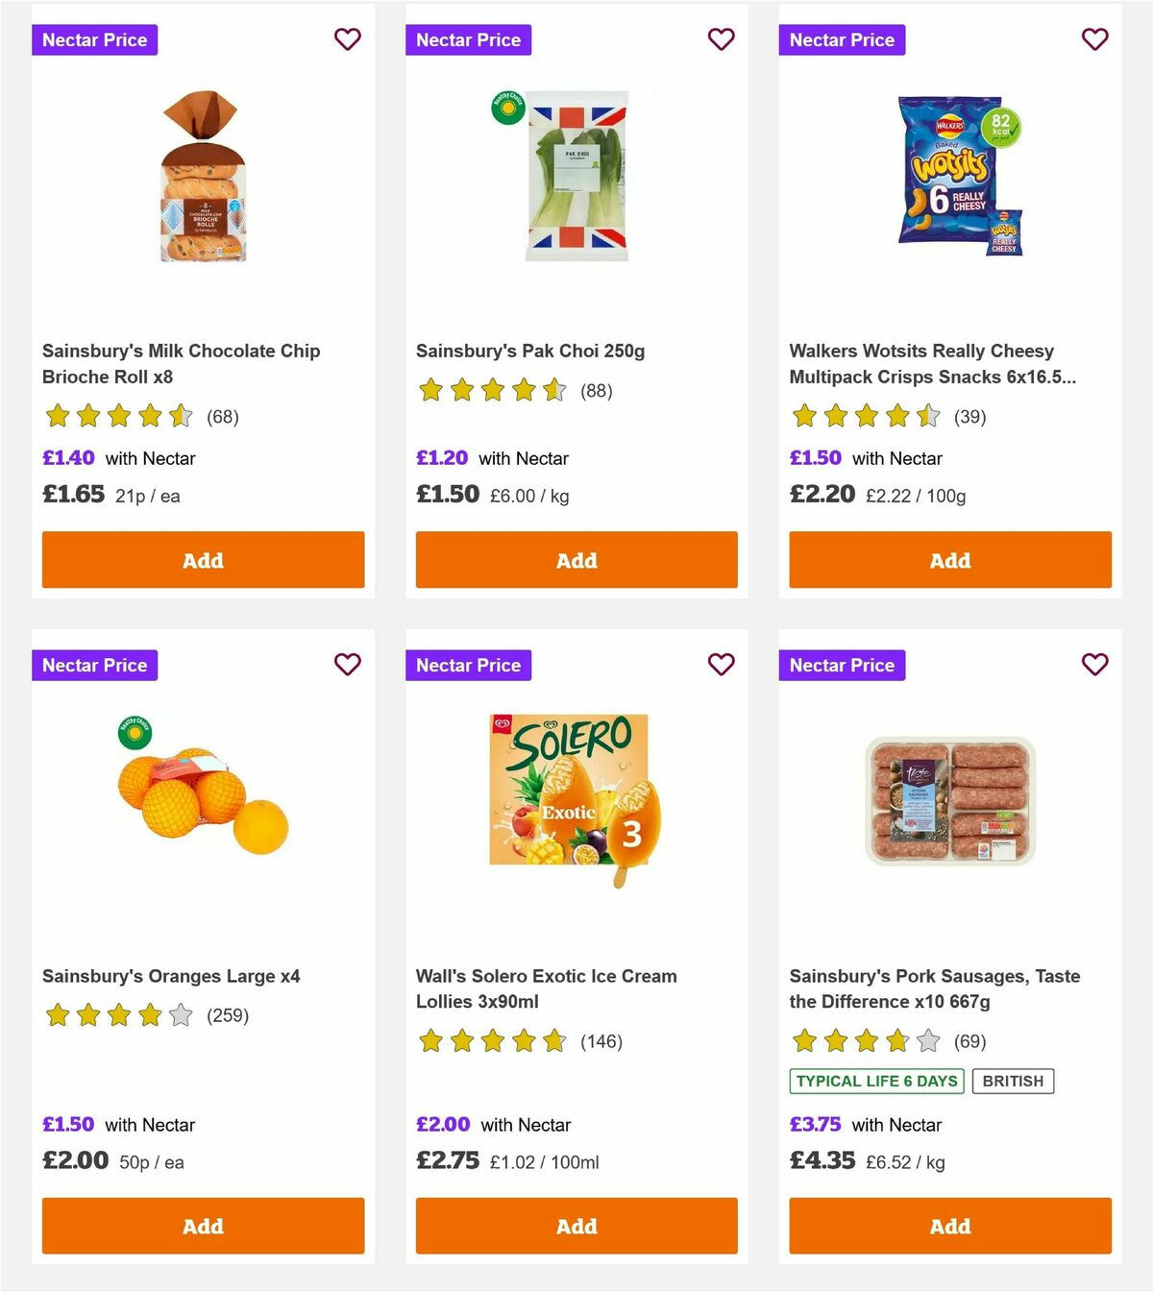Open Sainsbury's Milk Chocolate Chip Brioche Roll page
The height and width of the screenshot is (1292, 1153).
click(x=180, y=364)
